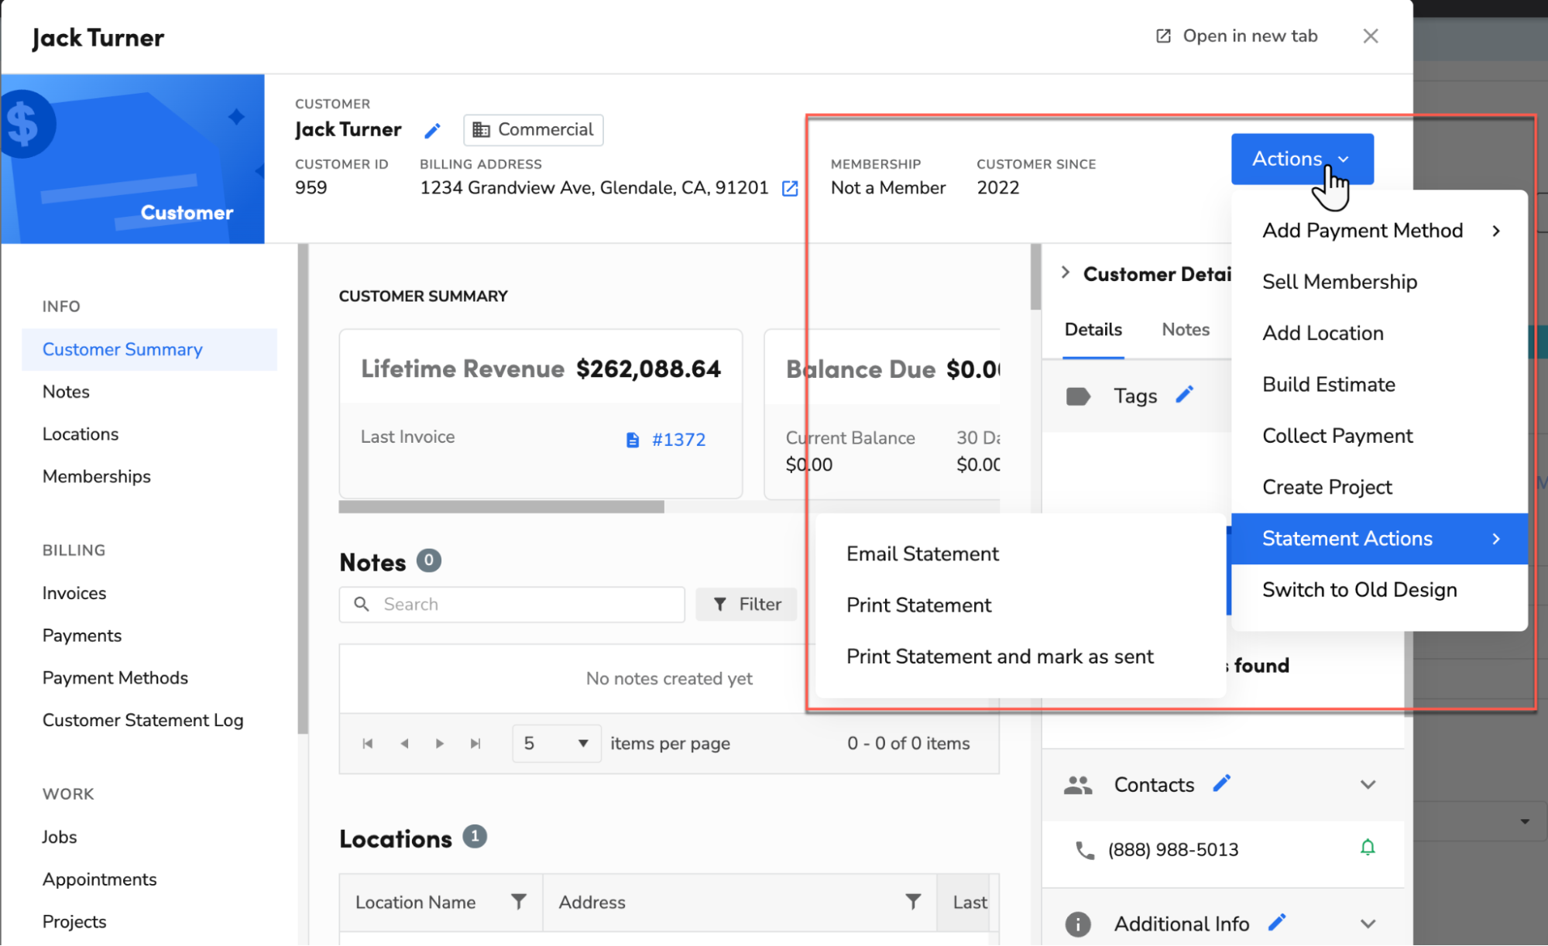Click the Address column filter icon
The image size is (1548, 946).
913,901
